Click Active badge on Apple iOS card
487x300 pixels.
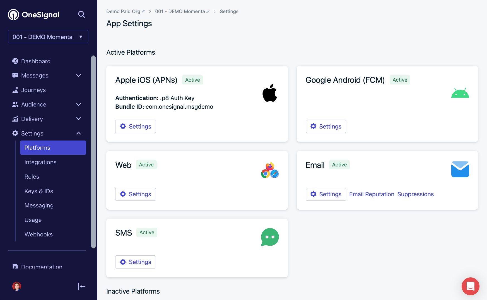[x=192, y=80]
